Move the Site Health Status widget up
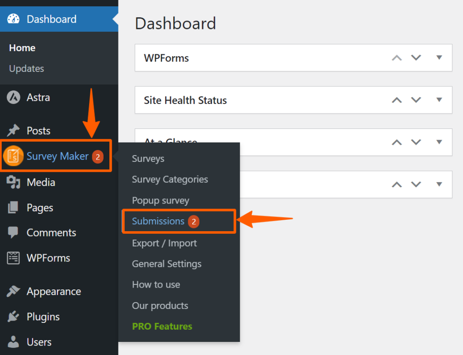 [397, 100]
